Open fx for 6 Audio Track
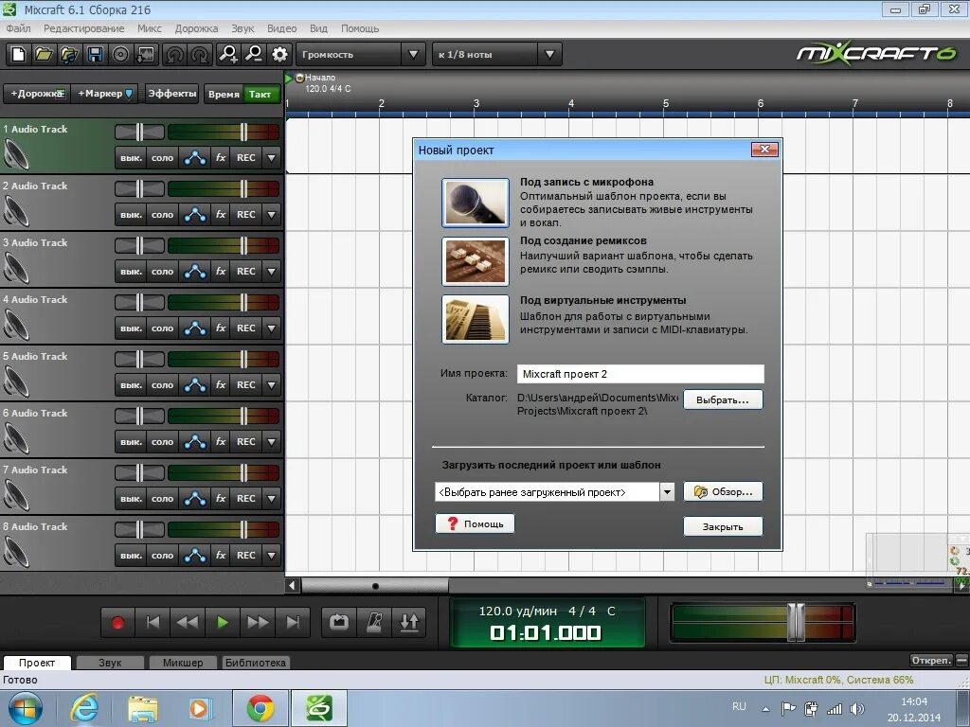Viewport: 970px width, 727px height. tap(221, 442)
